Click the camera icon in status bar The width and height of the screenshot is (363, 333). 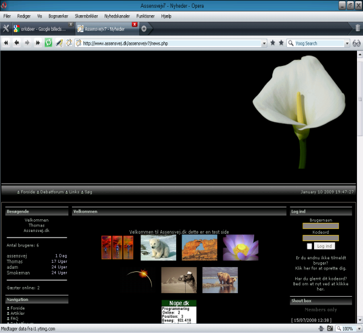330,328
